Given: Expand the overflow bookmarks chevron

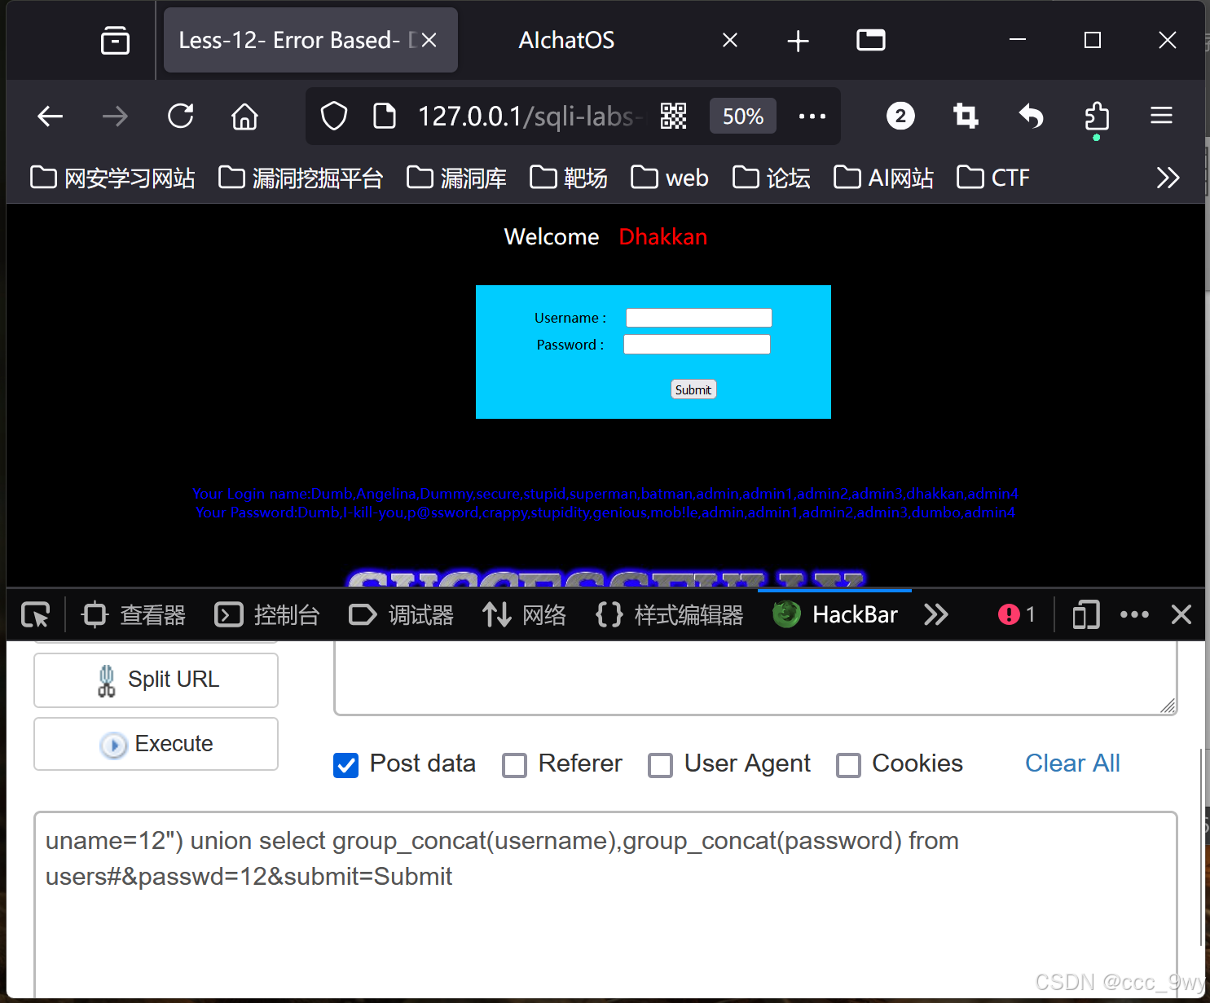Looking at the screenshot, I should point(1168,177).
